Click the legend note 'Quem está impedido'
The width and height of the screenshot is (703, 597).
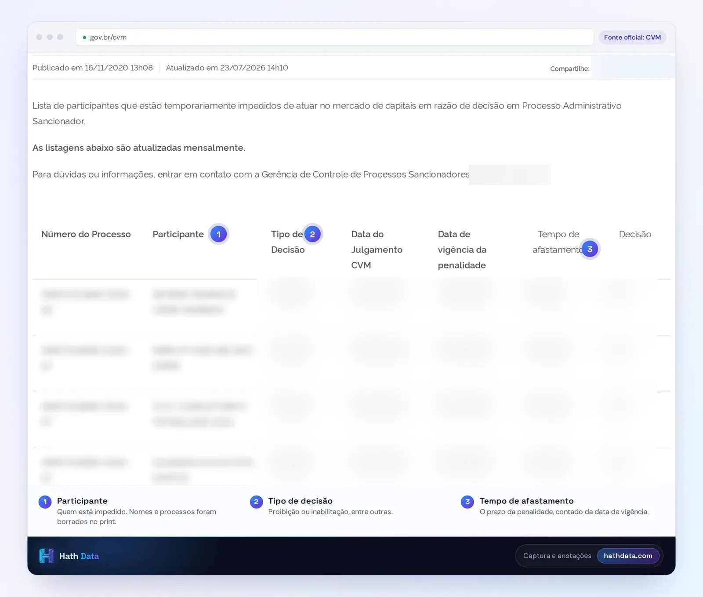point(137,517)
